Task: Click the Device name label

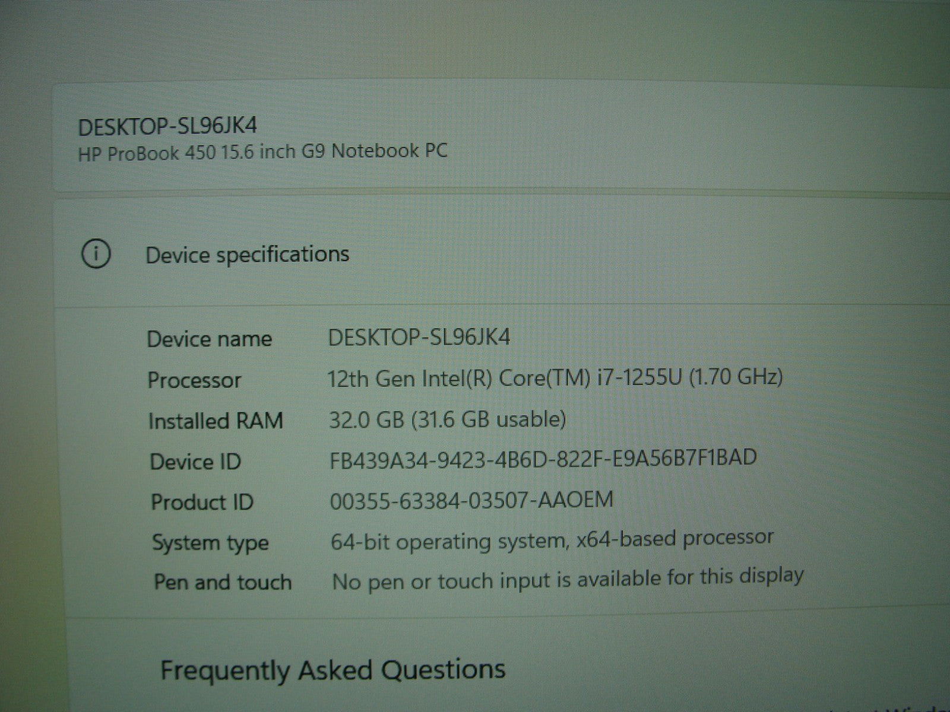Action: point(209,339)
